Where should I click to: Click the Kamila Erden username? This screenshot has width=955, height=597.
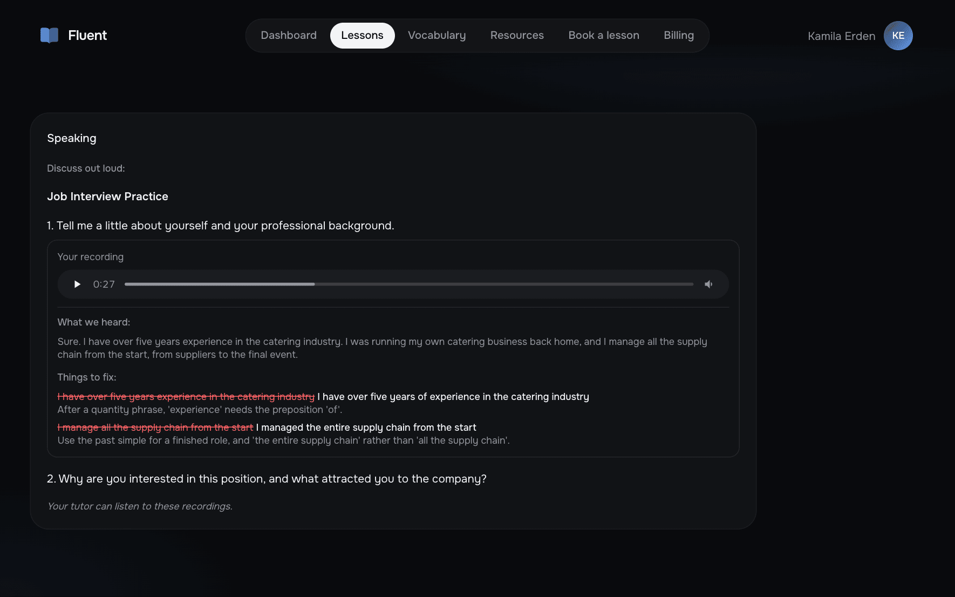pyautogui.click(x=841, y=36)
